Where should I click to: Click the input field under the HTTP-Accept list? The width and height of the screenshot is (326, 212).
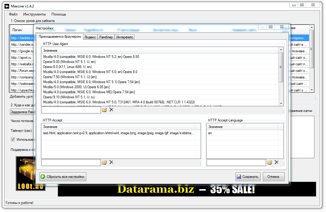[x=71, y=162]
